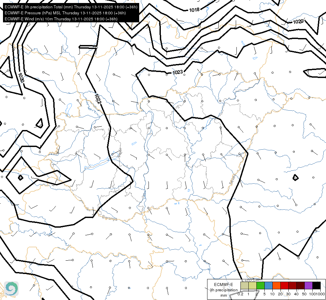Viewport: 326px width, 300px height.
Task: Click the 50 legend scale value
Action: pyautogui.click(x=304, y=294)
